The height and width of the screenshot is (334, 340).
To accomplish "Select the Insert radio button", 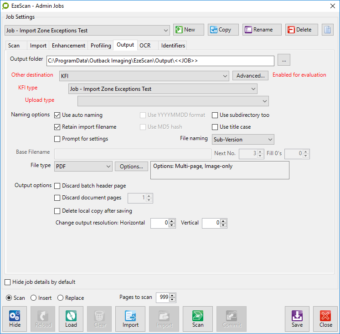I will coord(33,298).
